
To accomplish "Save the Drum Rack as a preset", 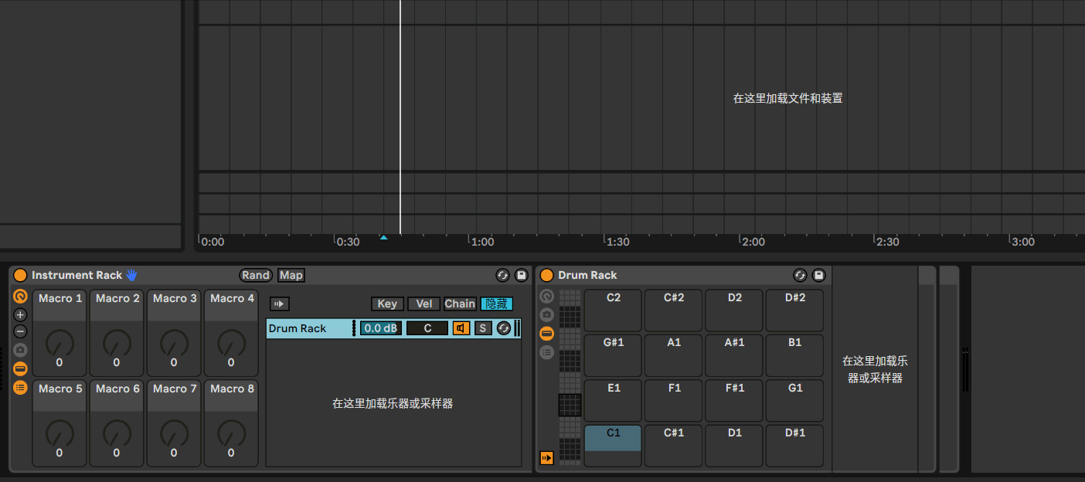I will [x=819, y=275].
